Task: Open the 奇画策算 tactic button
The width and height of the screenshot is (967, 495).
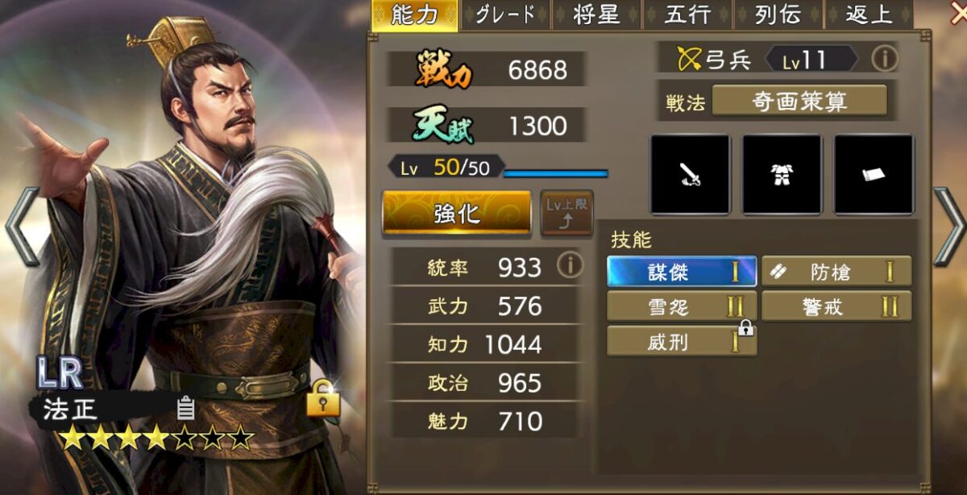Action: coord(799,101)
